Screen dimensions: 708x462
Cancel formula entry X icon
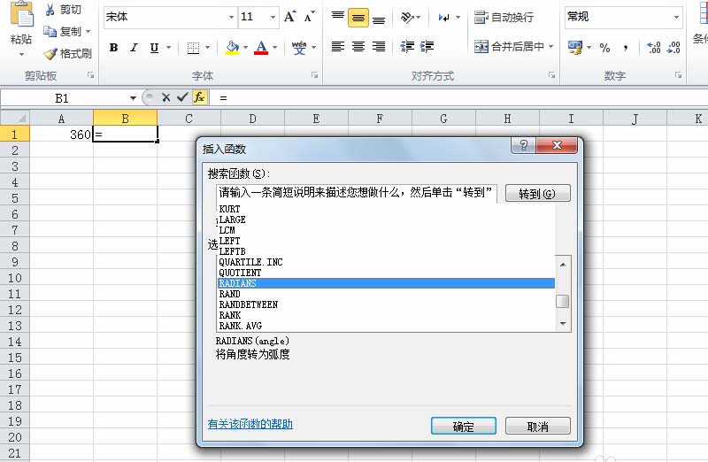click(x=165, y=97)
